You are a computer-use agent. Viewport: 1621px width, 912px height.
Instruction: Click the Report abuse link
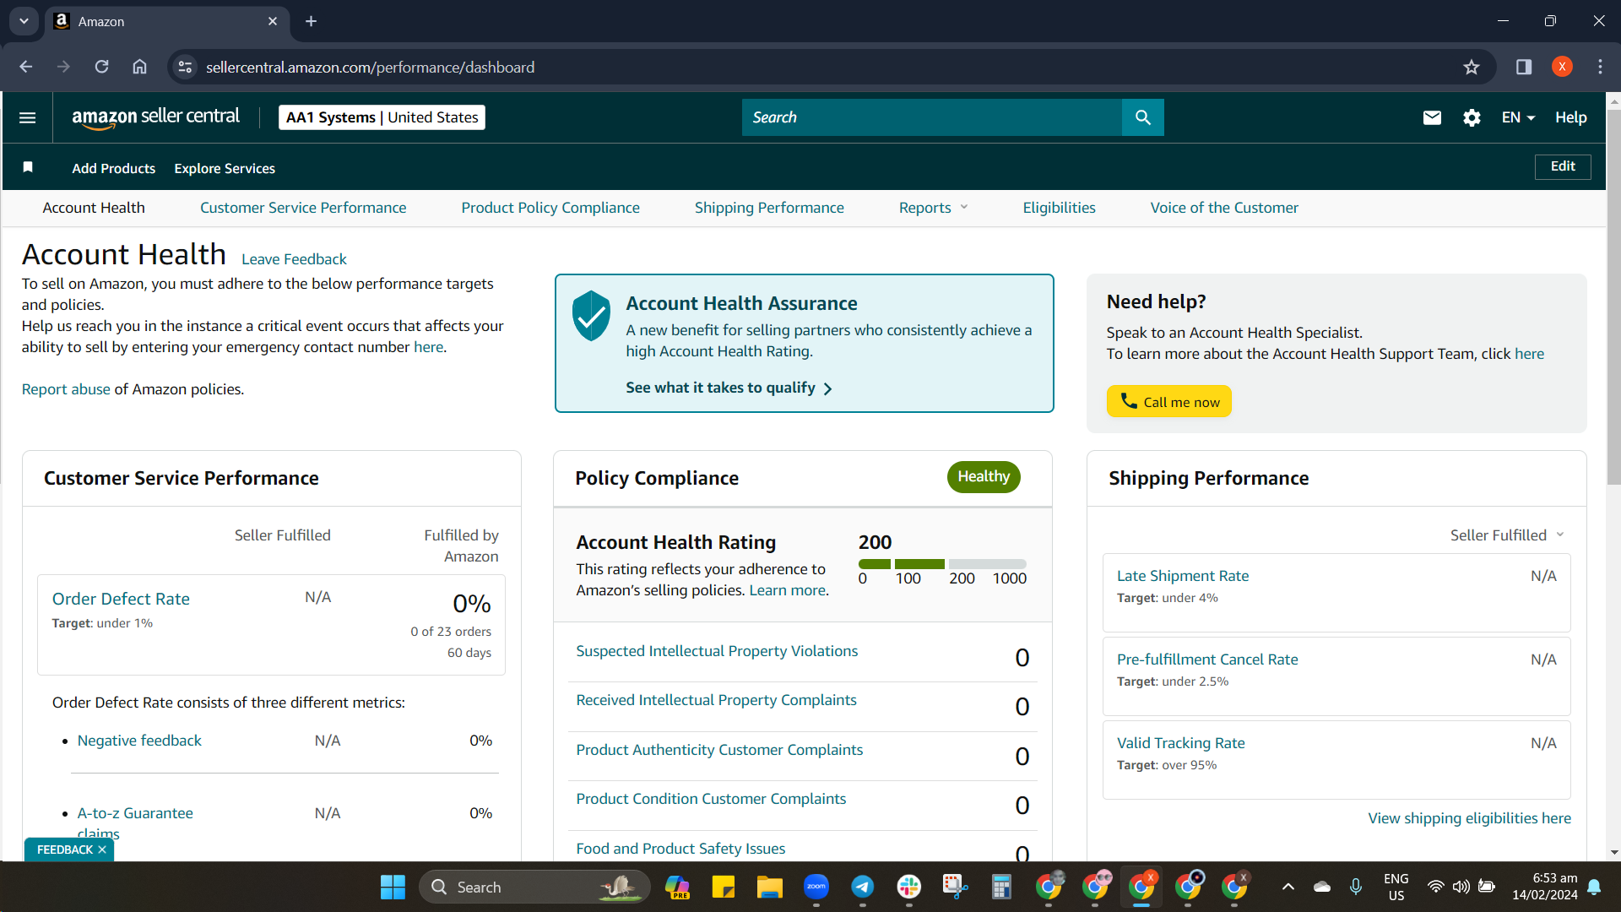coord(66,389)
